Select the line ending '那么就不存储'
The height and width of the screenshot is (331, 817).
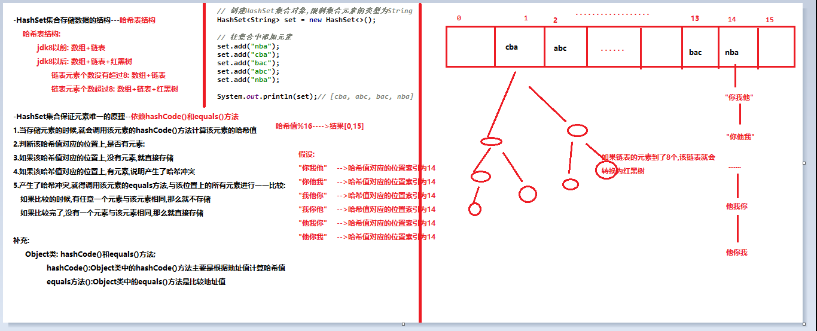click(115, 199)
